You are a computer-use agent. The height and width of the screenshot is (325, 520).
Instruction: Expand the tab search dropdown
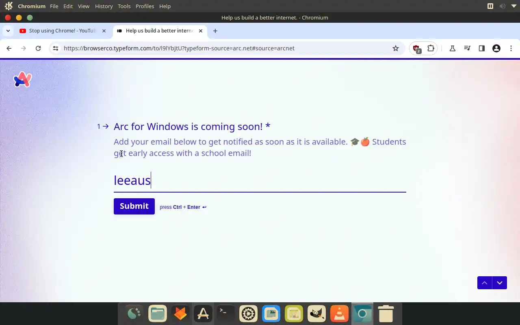click(x=8, y=31)
